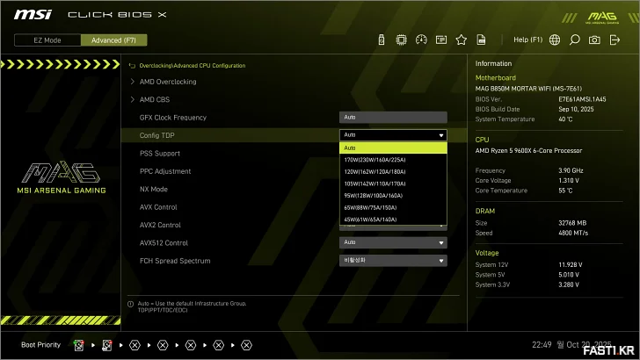Viewport: 640px width, 360px height.
Task: Go back using breadcrumb return arrow
Action: coord(132,66)
